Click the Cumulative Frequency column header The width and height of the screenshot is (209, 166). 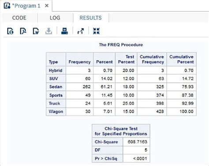[152, 59]
